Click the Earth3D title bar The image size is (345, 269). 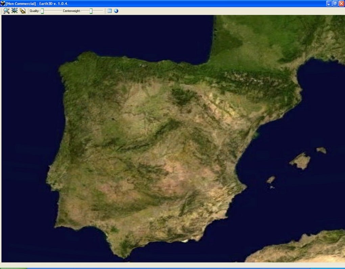172,3
